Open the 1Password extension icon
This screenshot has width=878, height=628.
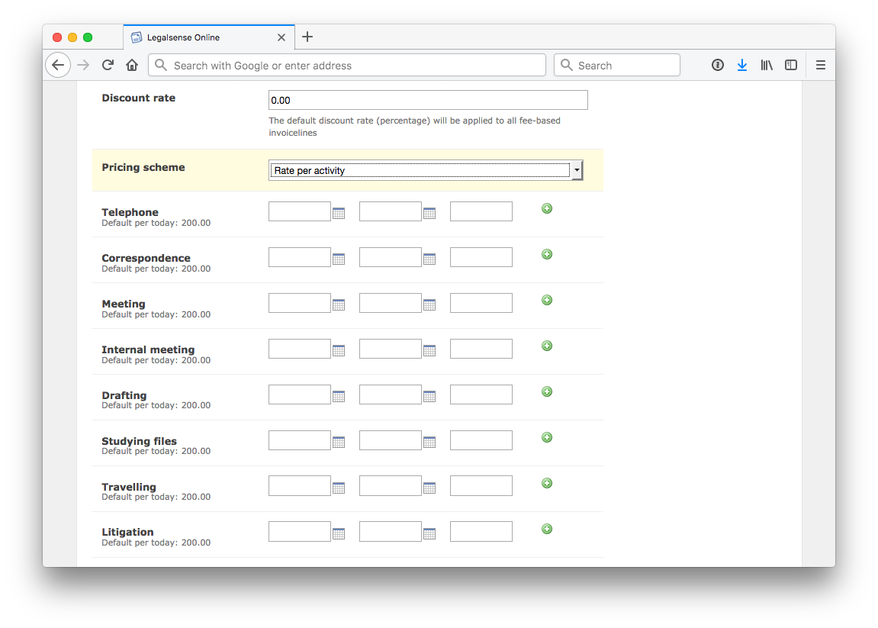[717, 65]
